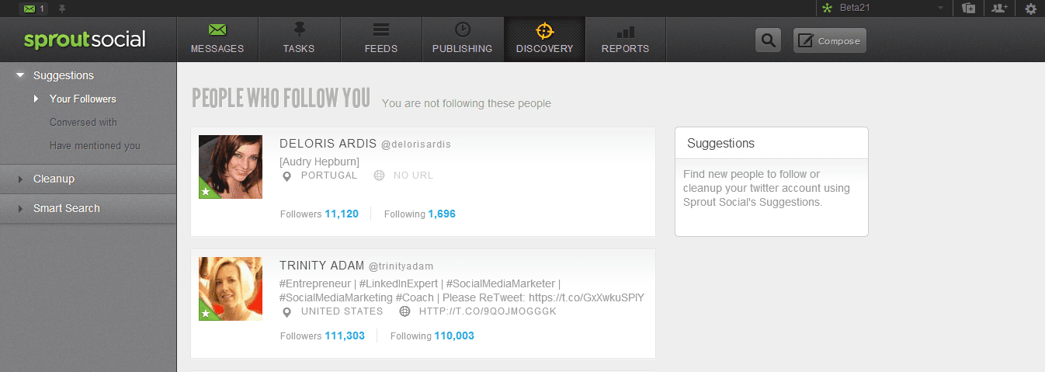The width and height of the screenshot is (1045, 372).
Task: Open the inbox envelope notification icon
Action: 34,9
